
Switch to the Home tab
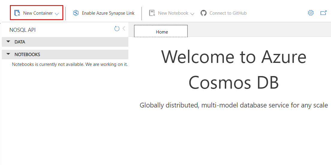(162, 32)
